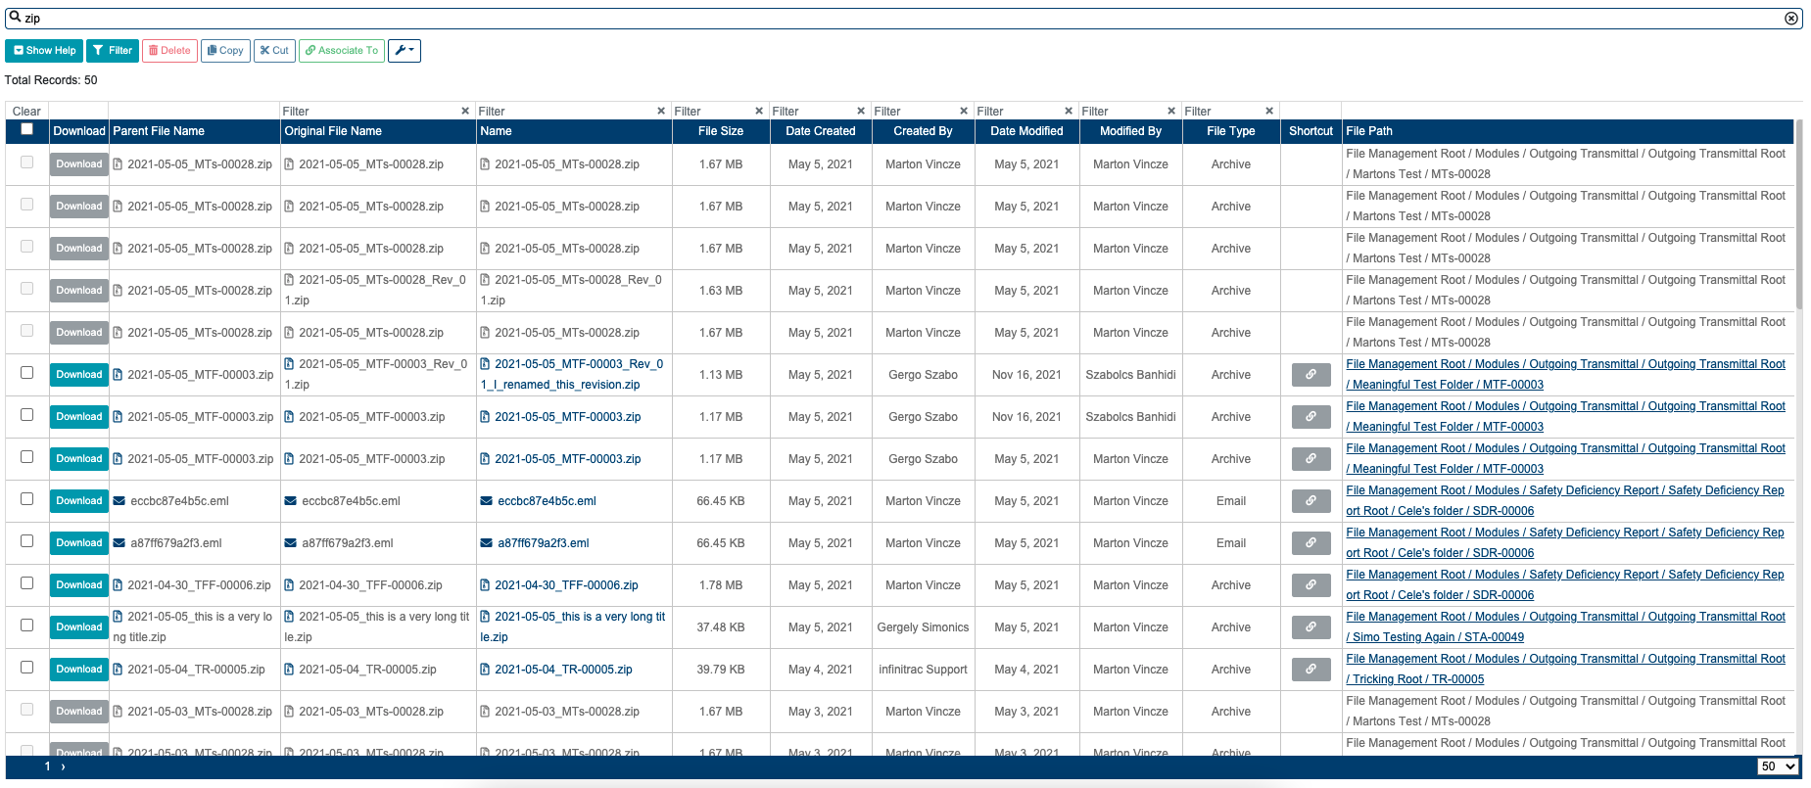The image size is (1811, 788).
Task: Open shortcut icon for 2021-05-04_TR-00005.zip
Action: coord(1311,670)
